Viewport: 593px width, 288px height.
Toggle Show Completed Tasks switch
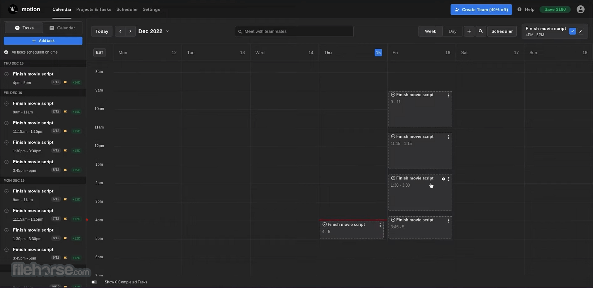(x=94, y=282)
